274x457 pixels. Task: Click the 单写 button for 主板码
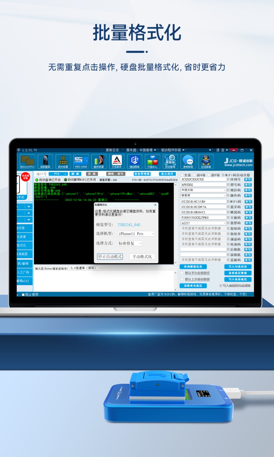[x=248, y=218]
